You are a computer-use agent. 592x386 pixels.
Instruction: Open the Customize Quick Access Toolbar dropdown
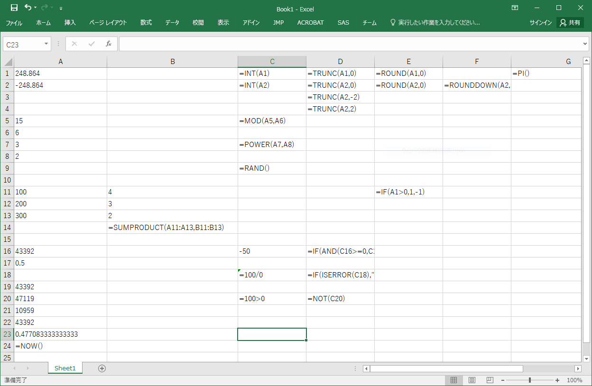(x=61, y=9)
